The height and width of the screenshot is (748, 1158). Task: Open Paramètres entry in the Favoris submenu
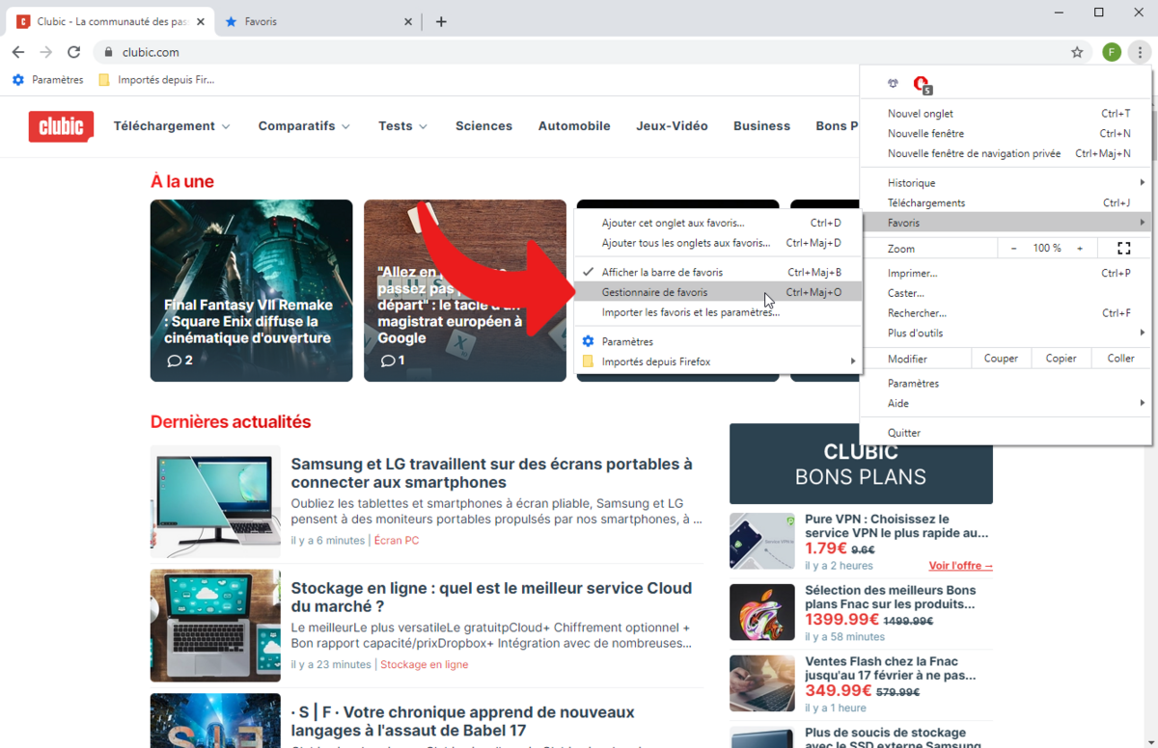coord(718,341)
